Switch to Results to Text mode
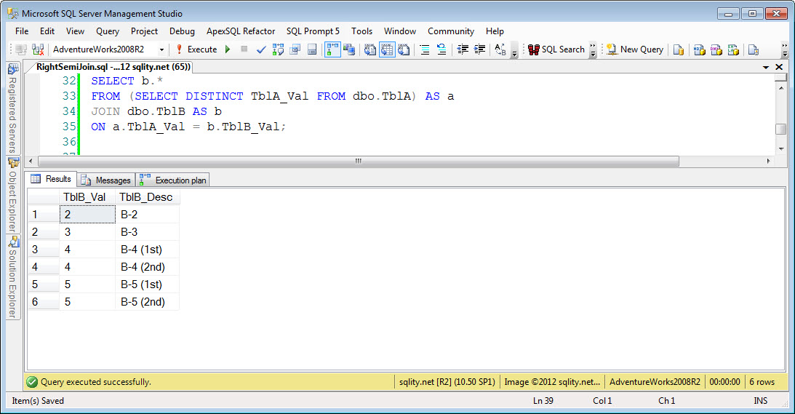The width and height of the screenshot is (795, 414). coord(370,49)
